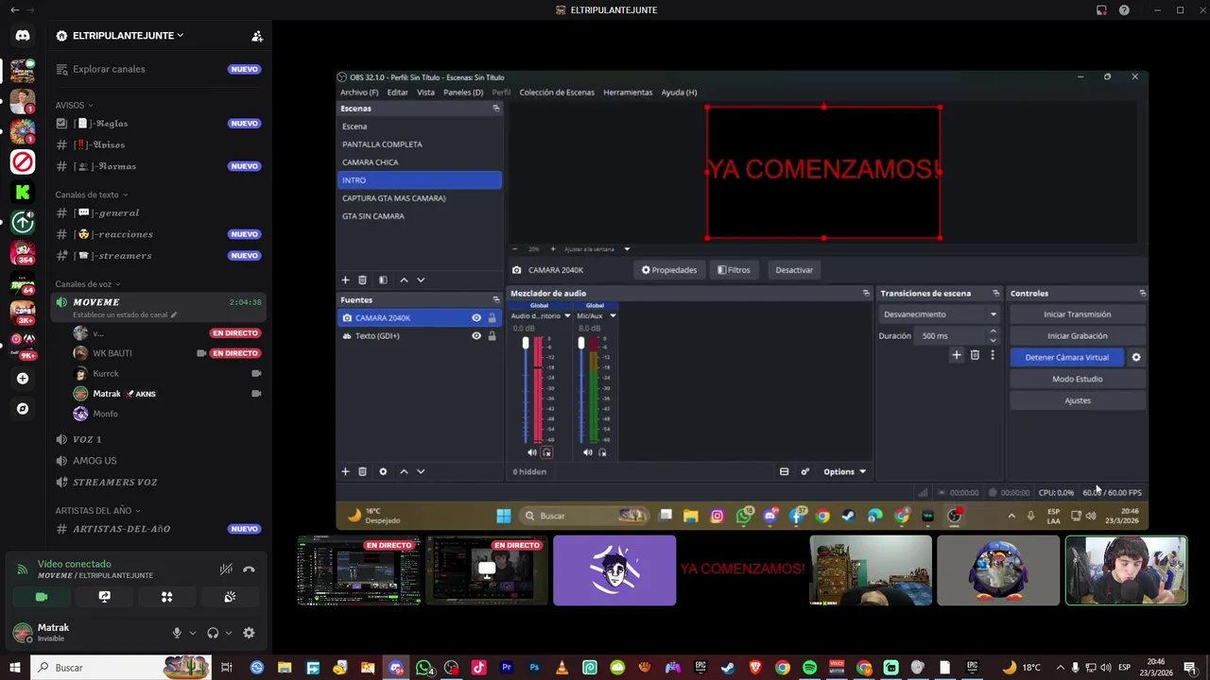Image resolution: width=1210 pixels, height=680 pixels.
Task: Open Paneles (D) menu in OBS
Action: [463, 93]
